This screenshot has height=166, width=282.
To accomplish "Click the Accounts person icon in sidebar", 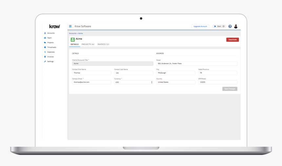I will pyautogui.click(x=45, y=33).
